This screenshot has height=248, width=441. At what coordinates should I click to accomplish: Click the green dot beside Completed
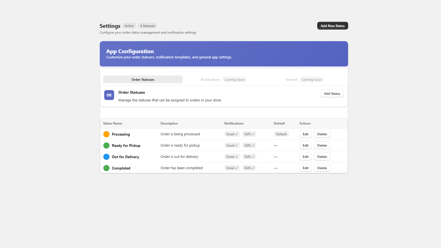[106, 168]
